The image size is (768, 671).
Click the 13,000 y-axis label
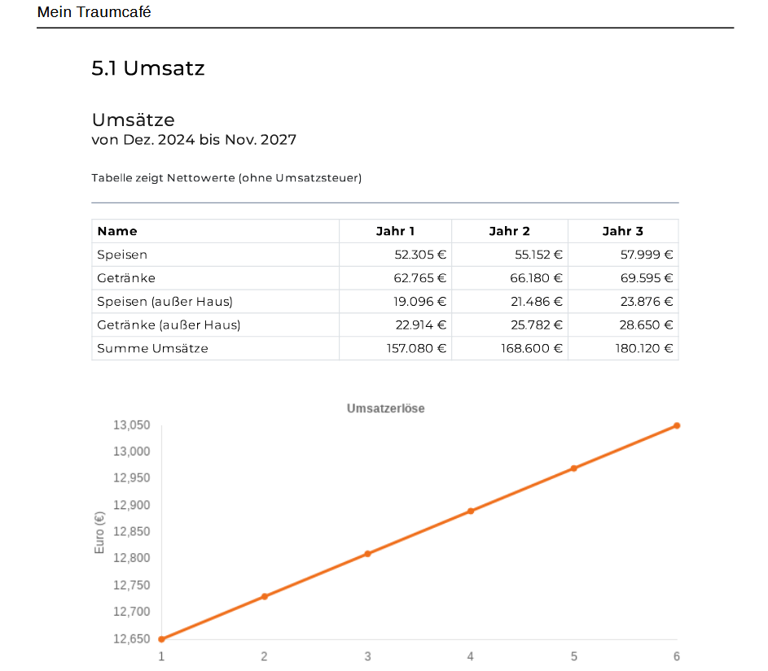[x=131, y=452]
